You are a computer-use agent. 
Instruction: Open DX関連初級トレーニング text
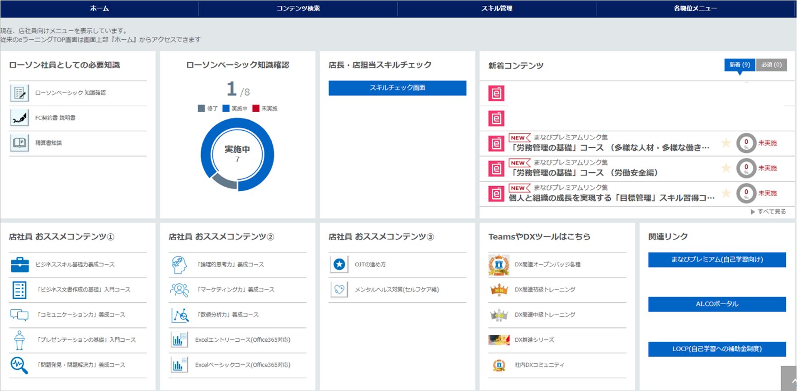click(x=545, y=290)
